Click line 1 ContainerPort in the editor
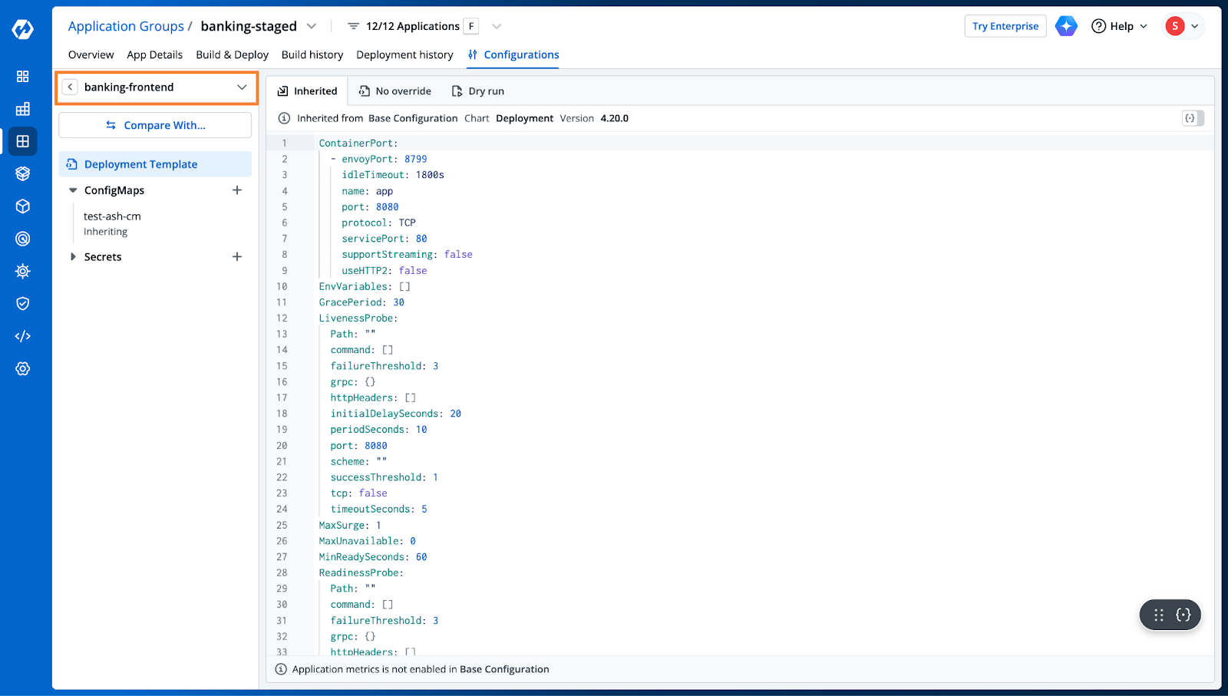 [358, 143]
